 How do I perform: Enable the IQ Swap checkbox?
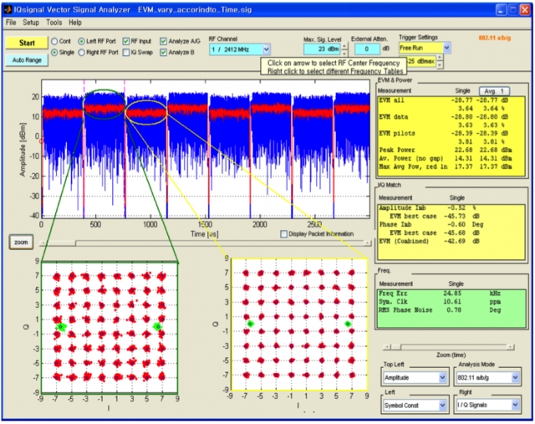click(126, 52)
